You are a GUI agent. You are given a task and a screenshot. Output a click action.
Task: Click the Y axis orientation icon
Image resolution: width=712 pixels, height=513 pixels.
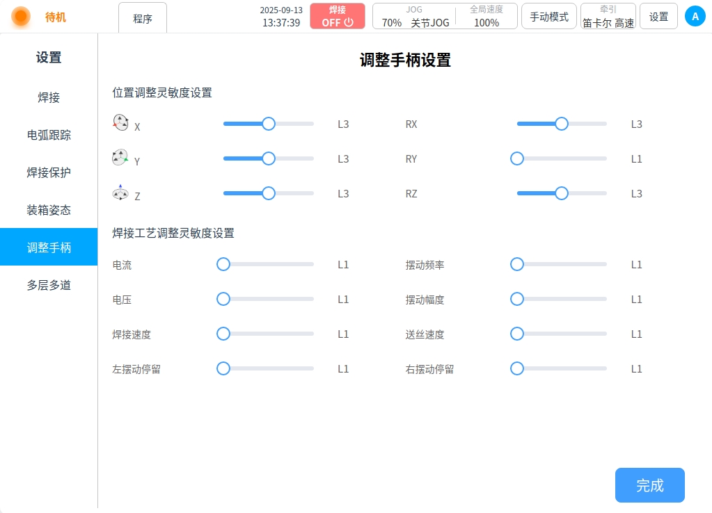pyautogui.click(x=120, y=158)
